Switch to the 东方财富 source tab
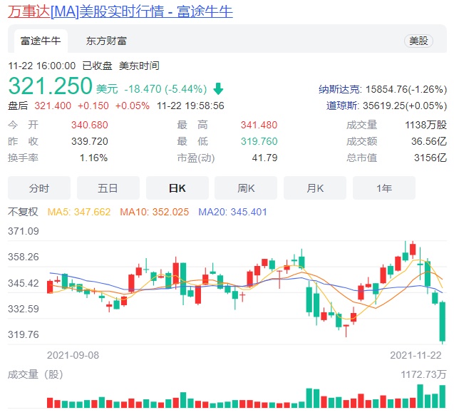The height and width of the screenshot is (415, 454). 106,41
